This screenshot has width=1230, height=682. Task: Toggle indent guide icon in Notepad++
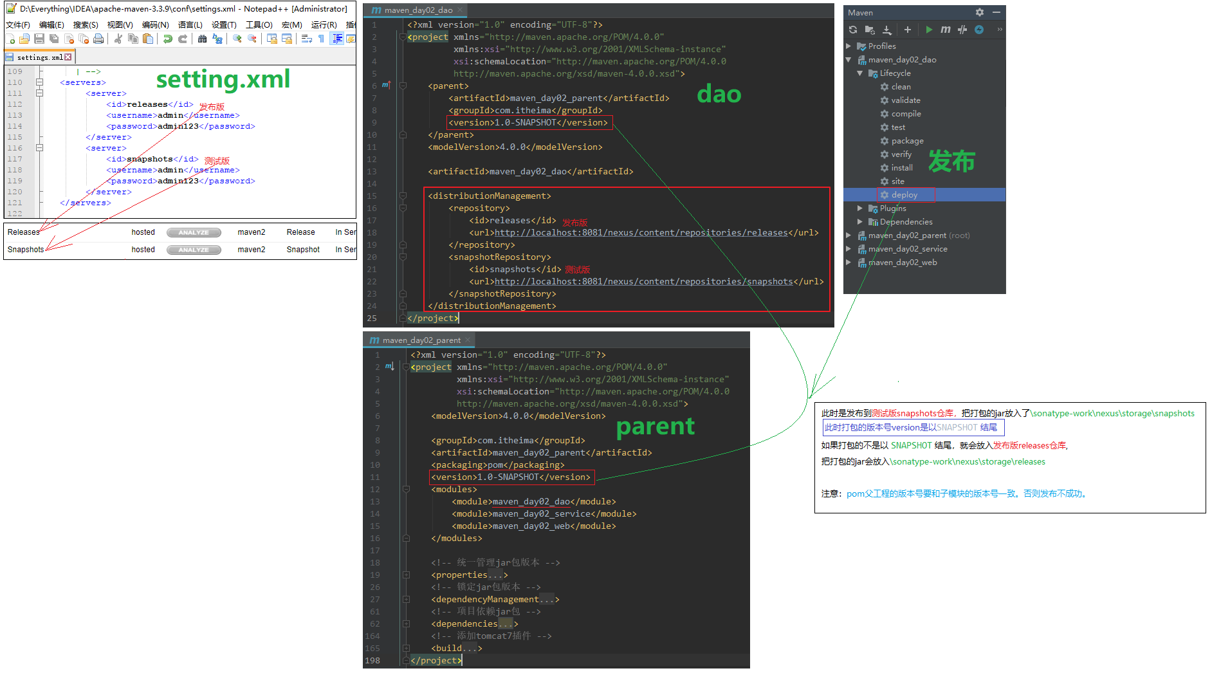337,39
